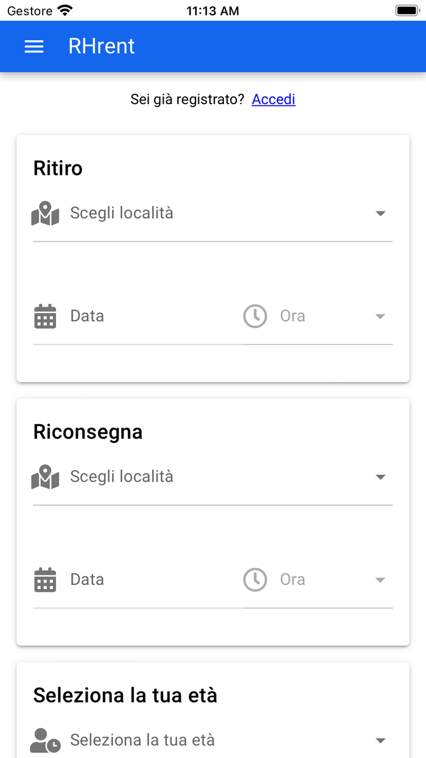Viewport: 426px width, 758px height.
Task: Click the Data input field in Riconsegna
Action: click(122, 579)
